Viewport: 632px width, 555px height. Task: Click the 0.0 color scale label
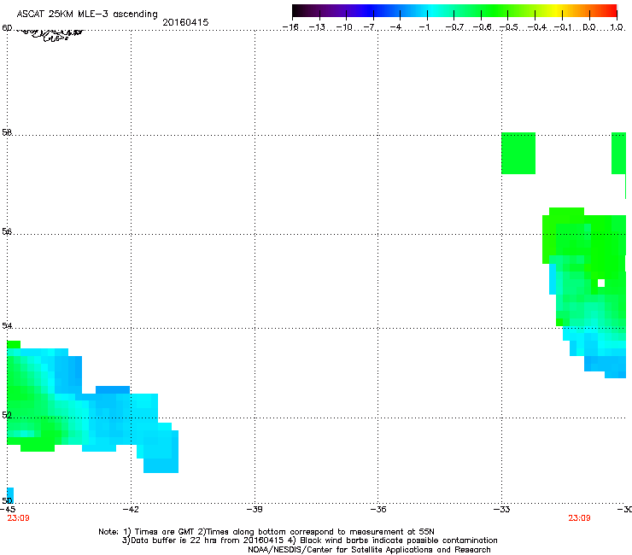coord(589,27)
